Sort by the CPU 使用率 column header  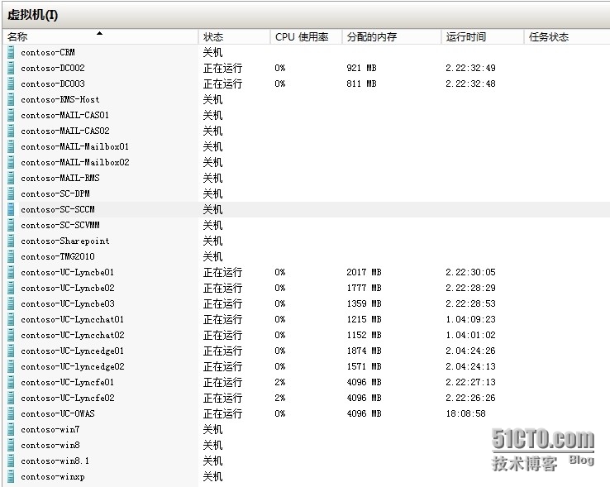(306, 37)
